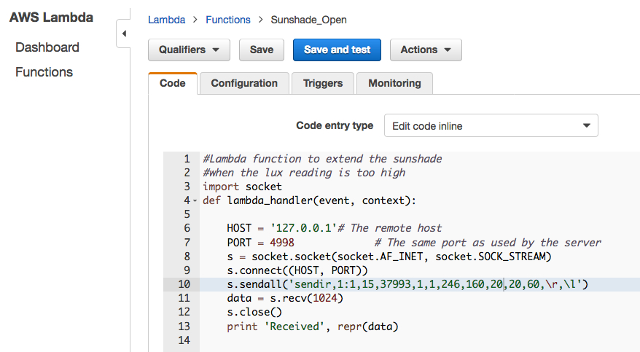The image size is (640, 352).
Task: Click the AWS Lambda sidebar title
Action: coord(52,17)
